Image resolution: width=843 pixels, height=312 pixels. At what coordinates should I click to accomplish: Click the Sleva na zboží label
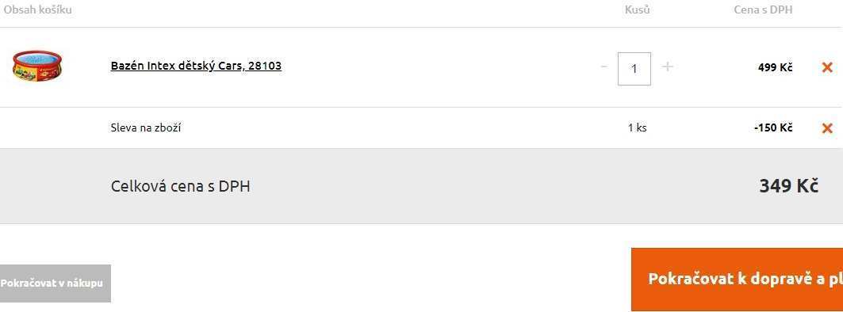146,127
